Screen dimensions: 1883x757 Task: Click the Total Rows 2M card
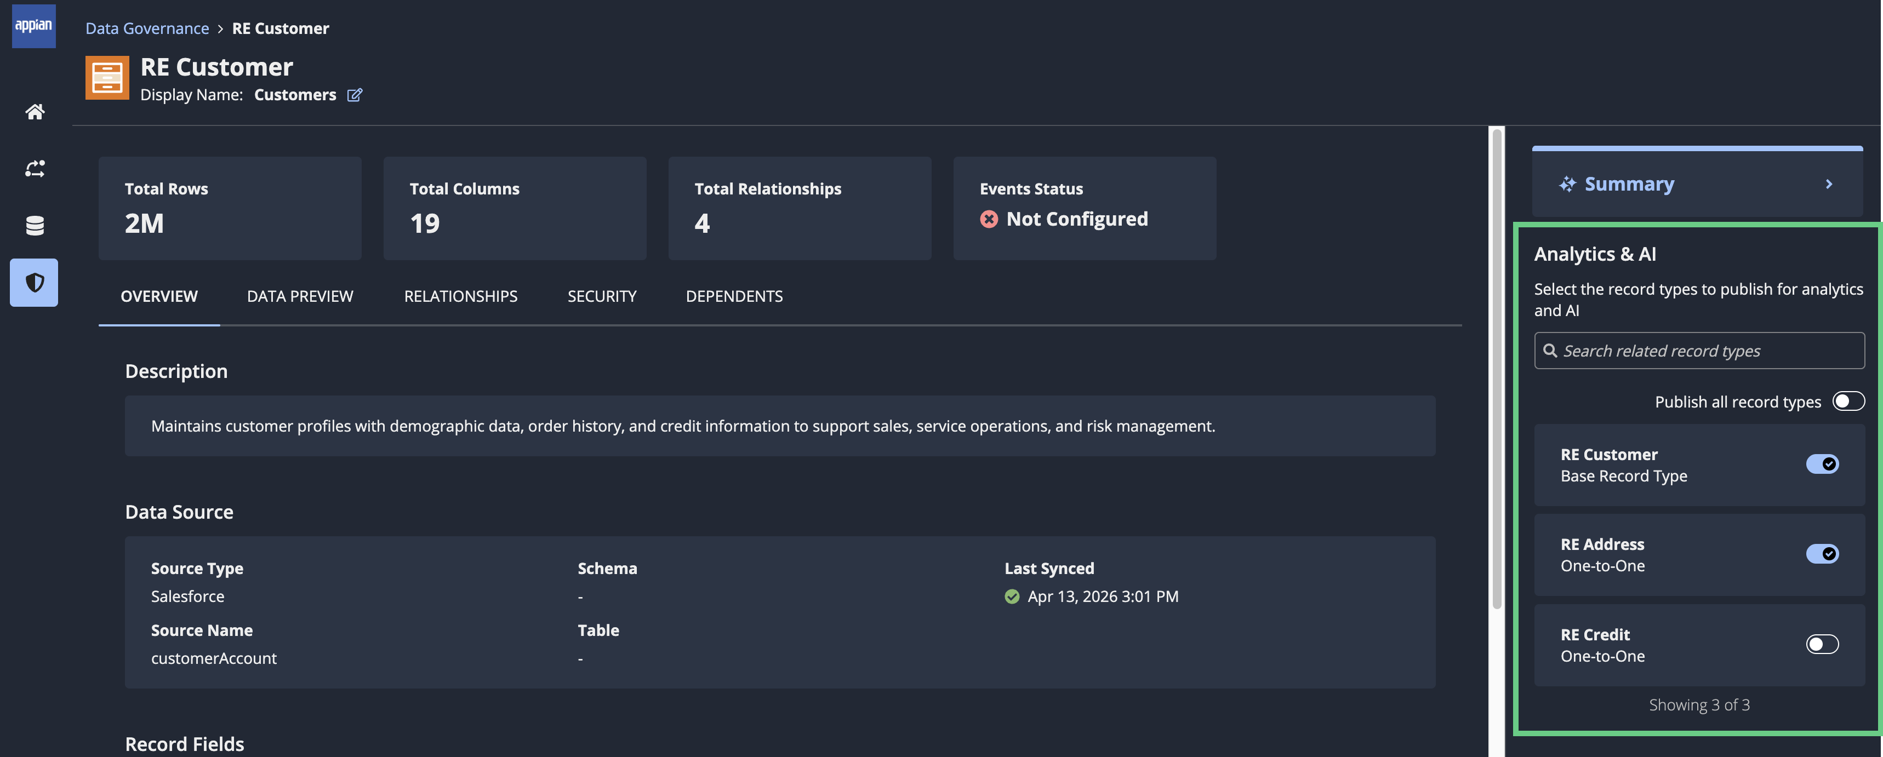[x=230, y=208]
